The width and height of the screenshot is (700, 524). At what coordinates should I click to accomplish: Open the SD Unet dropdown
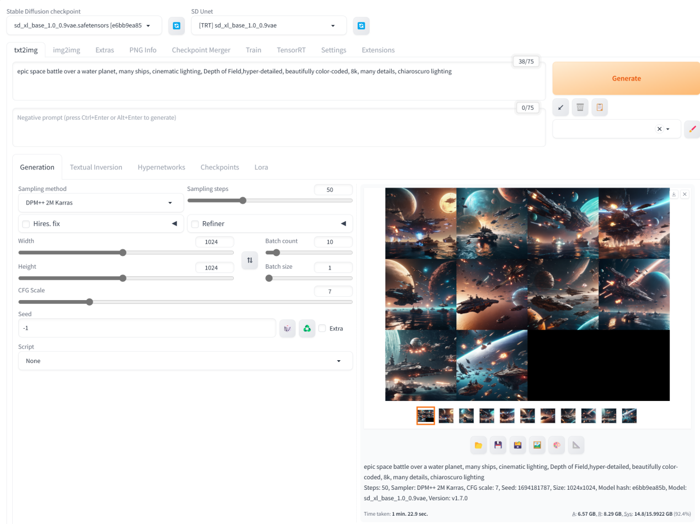(268, 25)
